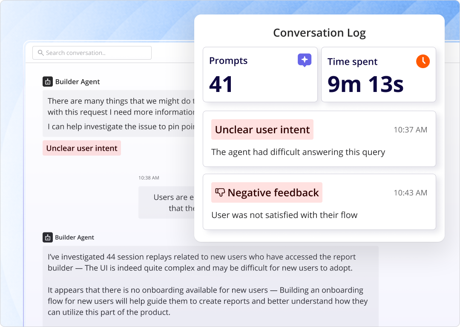460x327 pixels.
Task: Expand the Time spent card details
Action: coord(378,75)
